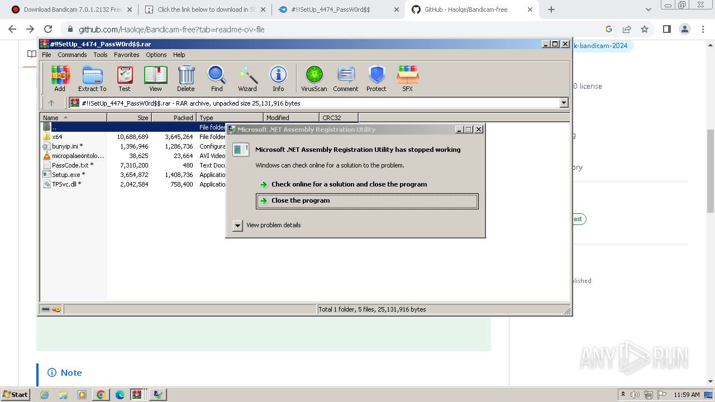Open archive path dropdown arrow
The image size is (715, 402).
coord(564,103)
